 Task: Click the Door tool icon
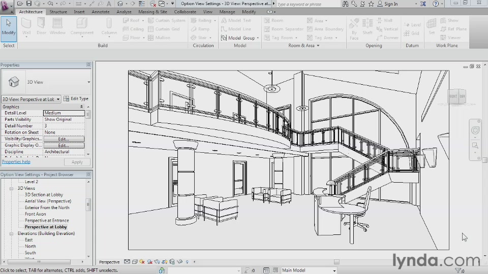41,23
